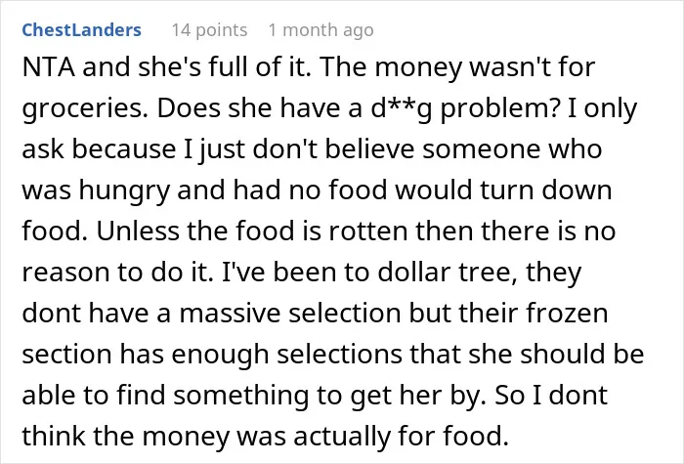Click the 14 points score label
The width and height of the screenshot is (684, 464).
[209, 30]
